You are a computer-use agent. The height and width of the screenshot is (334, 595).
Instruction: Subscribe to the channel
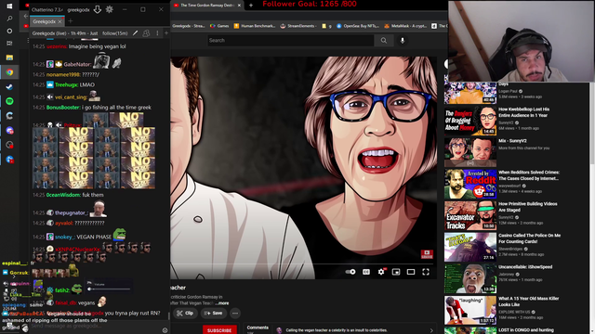[x=219, y=330]
